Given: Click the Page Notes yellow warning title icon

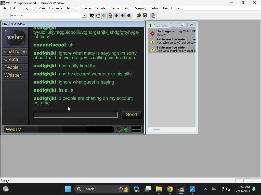Looking at the screenshot, I should point(150,26).
